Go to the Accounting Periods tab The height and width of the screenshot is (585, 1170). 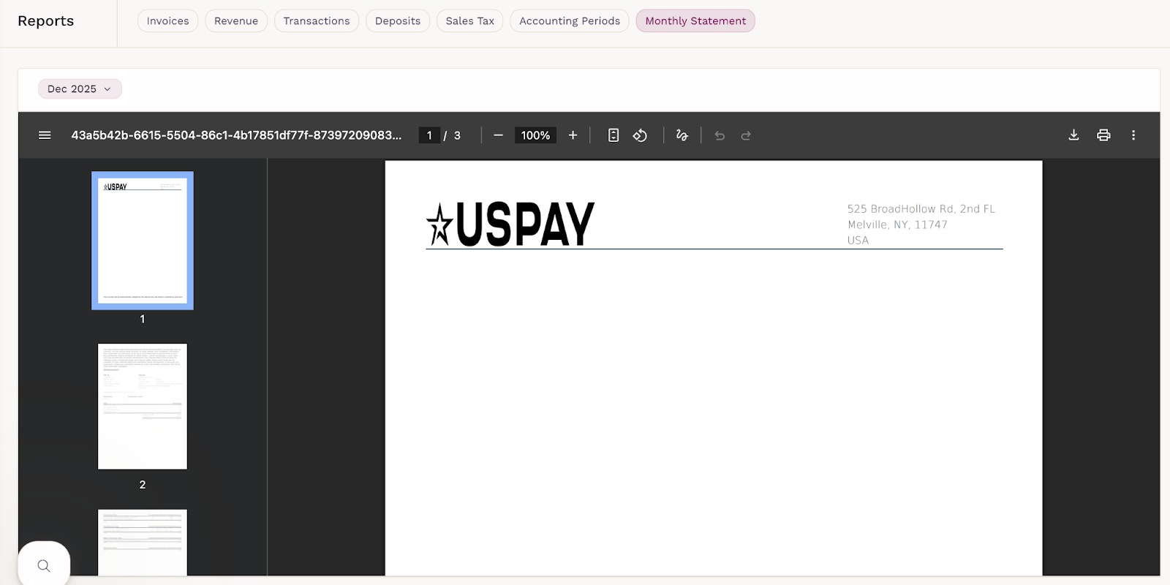pos(569,20)
